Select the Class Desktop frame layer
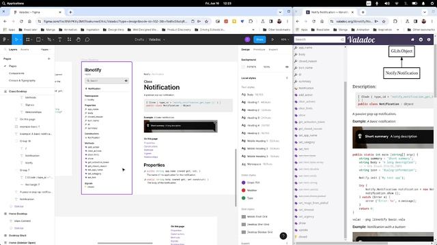Image resolution: width=437 pixels, height=245 pixels. coord(18,91)
